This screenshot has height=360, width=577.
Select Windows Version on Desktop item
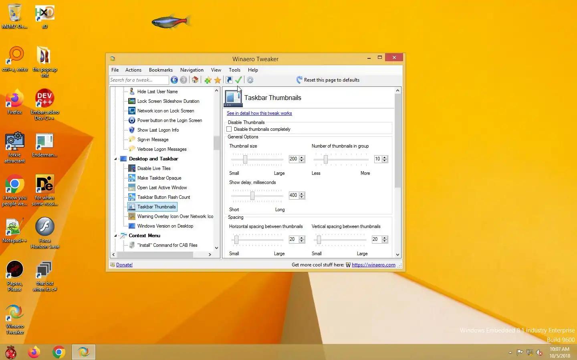pyautogui.click(x=165, y=226)
